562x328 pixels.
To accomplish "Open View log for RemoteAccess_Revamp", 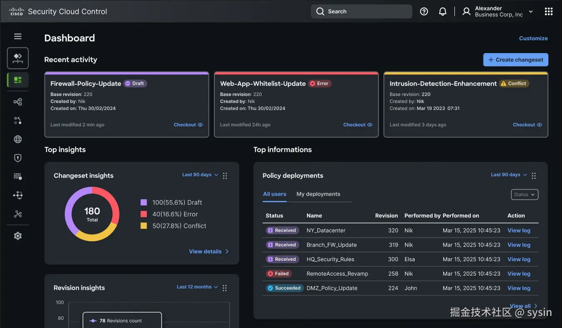I will (x=518, y=274).
